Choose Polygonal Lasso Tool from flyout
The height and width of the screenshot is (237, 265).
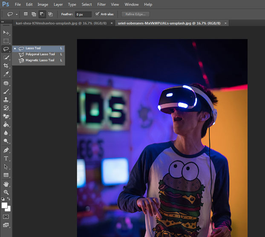[40, 54]
